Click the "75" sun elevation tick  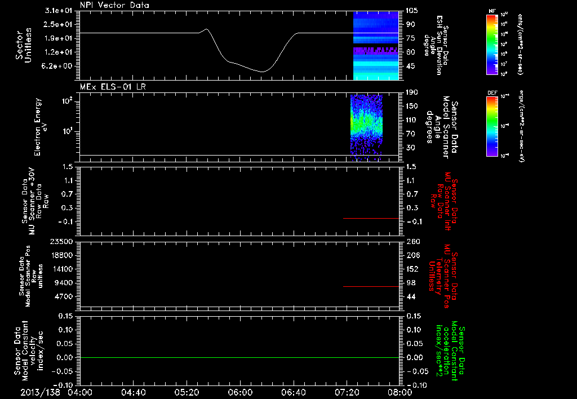pyautogui.click(x=410, y=38)
